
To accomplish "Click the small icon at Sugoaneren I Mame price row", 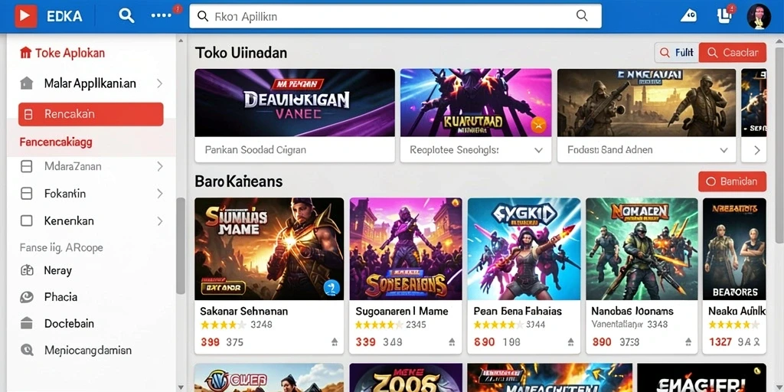I will click(452, 342).
